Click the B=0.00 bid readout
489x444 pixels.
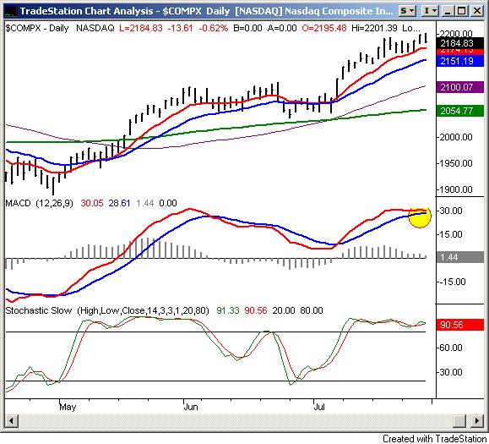[x=247, y=28]
